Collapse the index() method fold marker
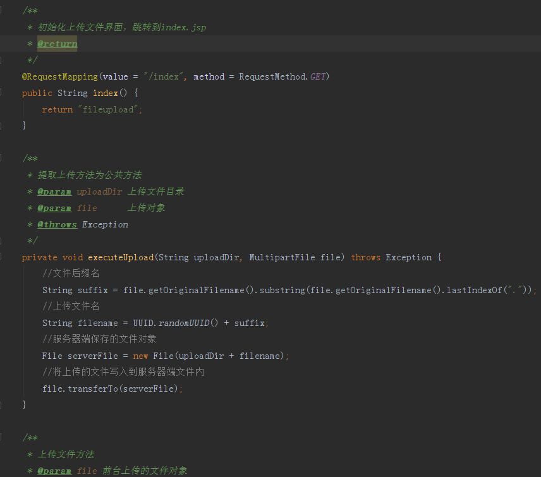Viewport: 541px width, 477px height. (2, 93)
